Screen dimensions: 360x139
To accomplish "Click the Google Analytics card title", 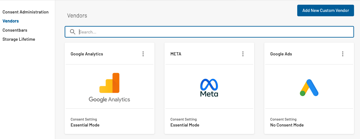I will [87, 54].
